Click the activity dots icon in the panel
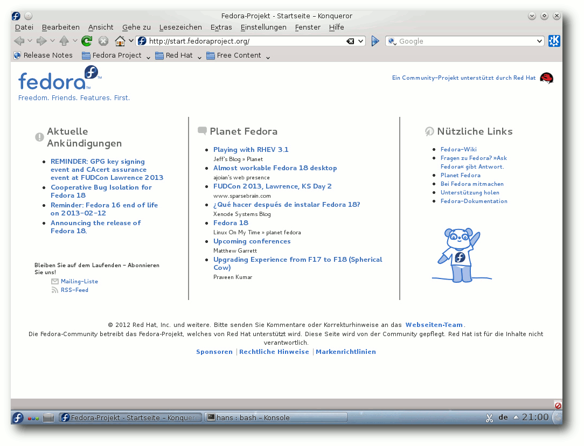This screenshot has width=584, height=446. pos(33,419)
